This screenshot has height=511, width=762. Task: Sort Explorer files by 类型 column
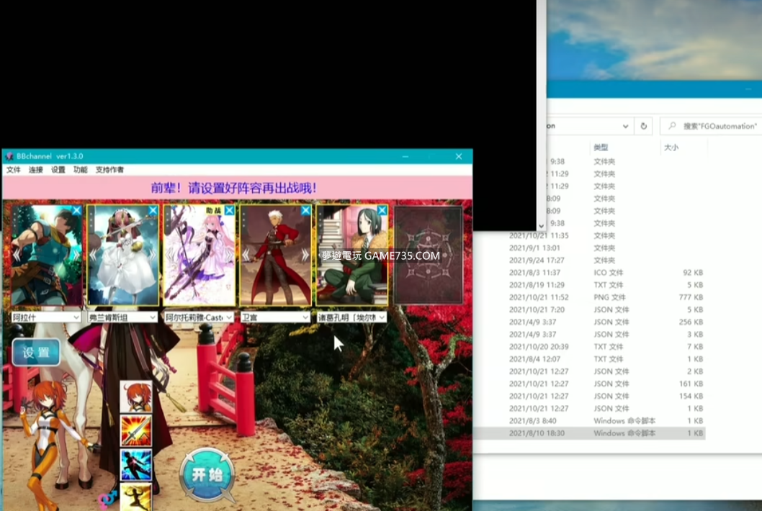(x=601, y=147)
